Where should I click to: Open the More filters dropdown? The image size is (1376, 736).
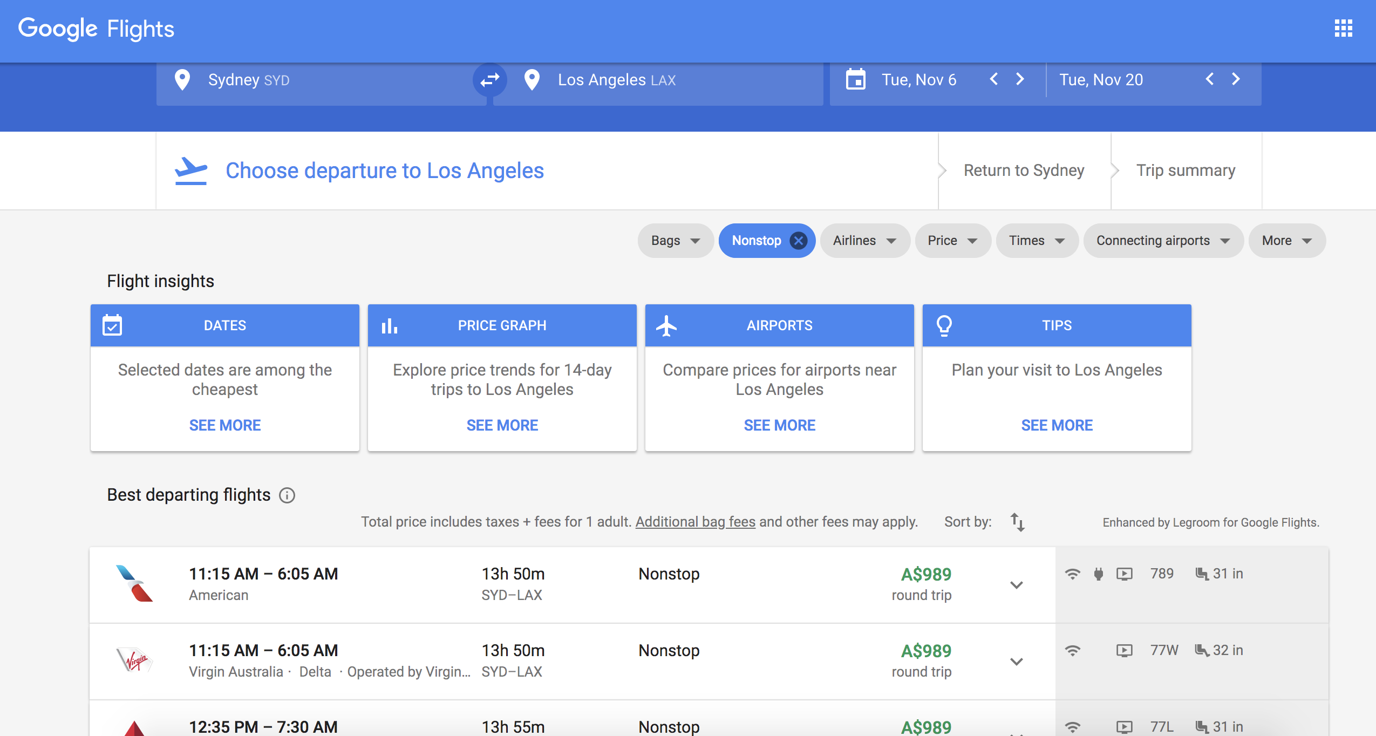click(x=1287, y=241)
